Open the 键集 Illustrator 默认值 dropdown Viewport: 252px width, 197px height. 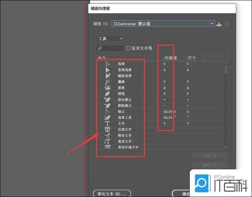tap(163, 24)
